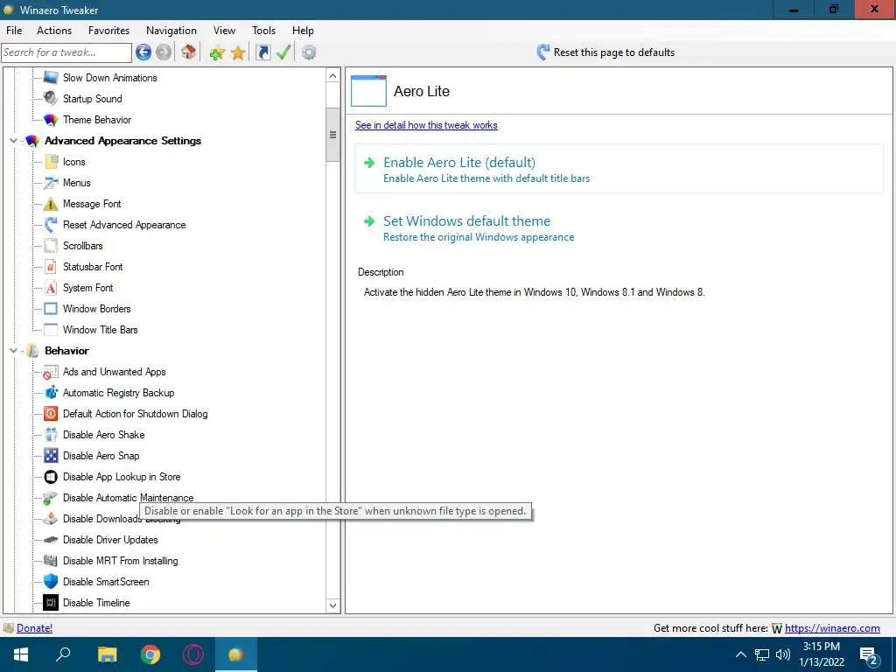The height and width of the screenshot is (672, 896).
Task: Click Enable Aero Lite (default) option
Action: click(x=619, y=169)
